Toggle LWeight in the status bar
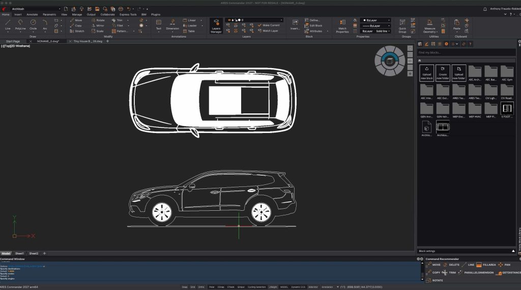 tap(273, 287)
